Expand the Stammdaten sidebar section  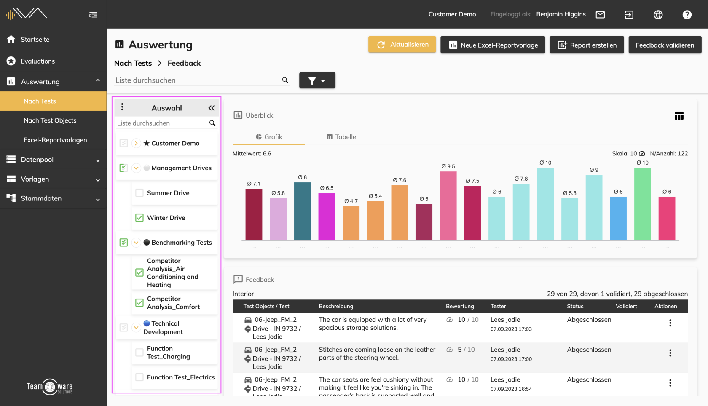[x=98, y=199]
